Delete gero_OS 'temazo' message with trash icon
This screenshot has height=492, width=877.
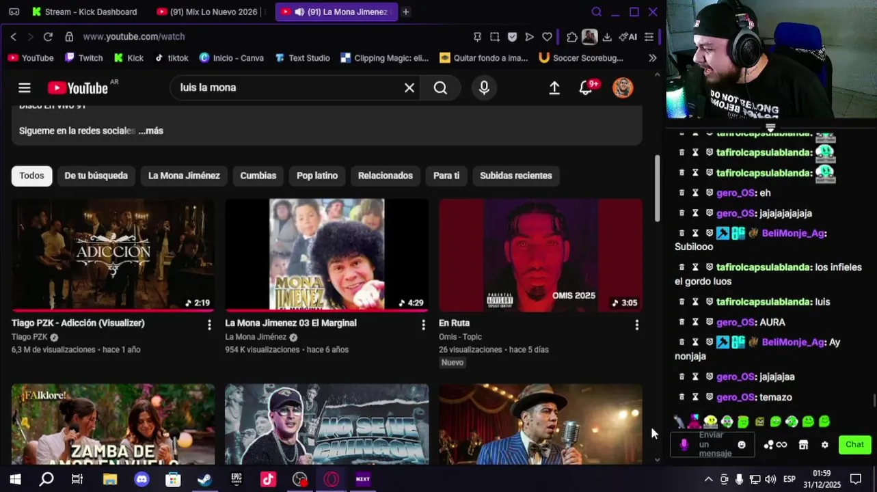[682, 397]
